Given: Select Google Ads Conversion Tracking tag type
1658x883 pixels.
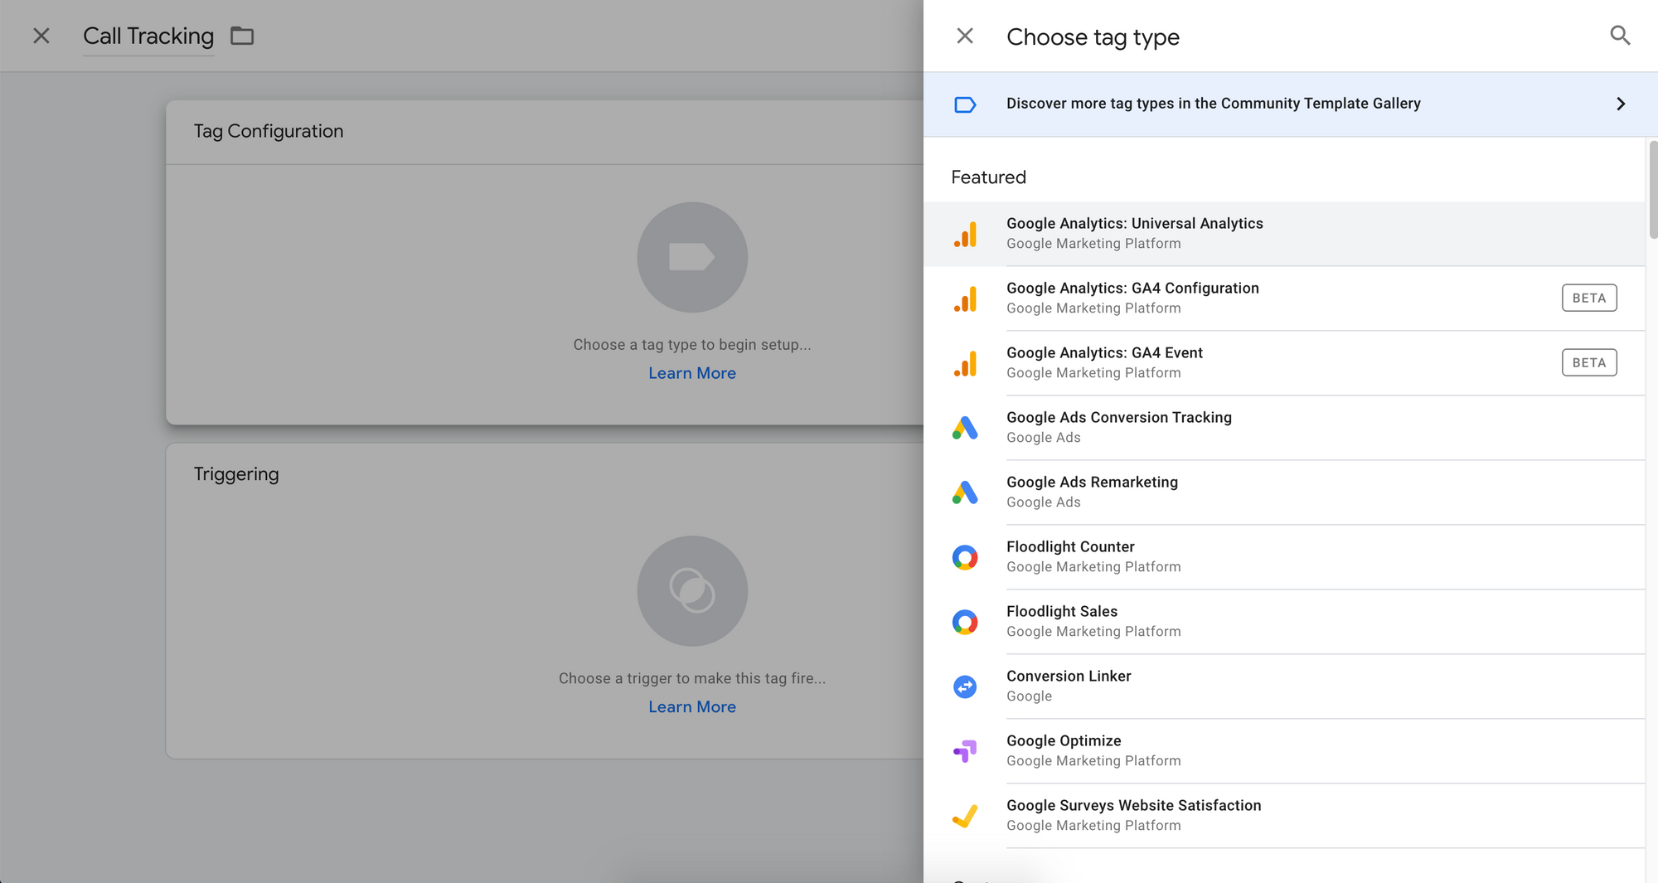Looking at the screenshot, I should coord(1284,428).
